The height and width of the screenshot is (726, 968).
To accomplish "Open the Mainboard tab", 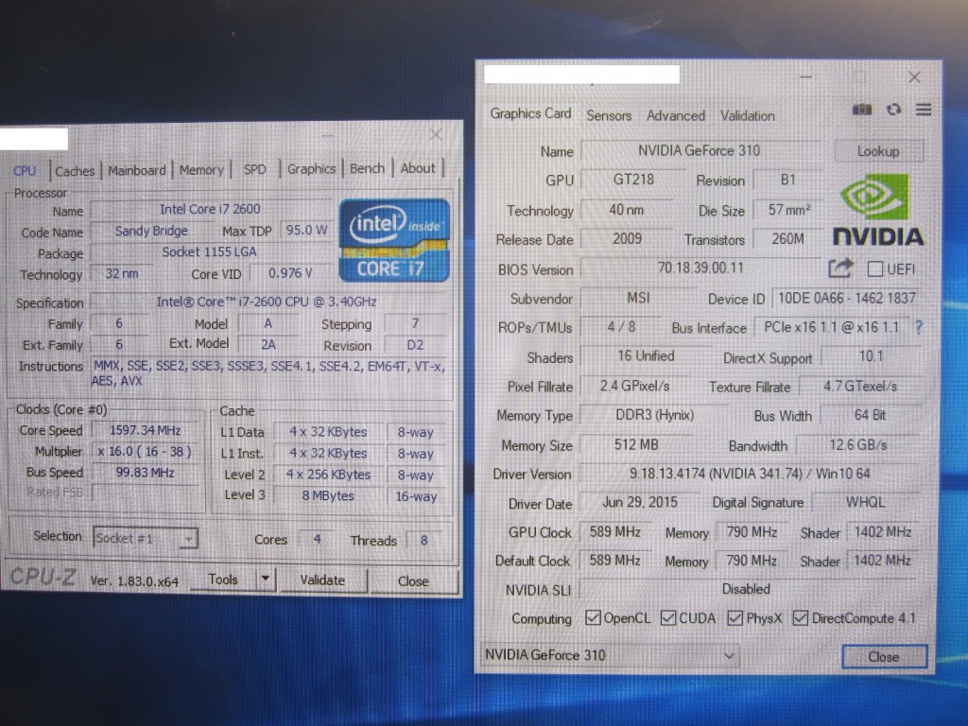I will [137, 170].
